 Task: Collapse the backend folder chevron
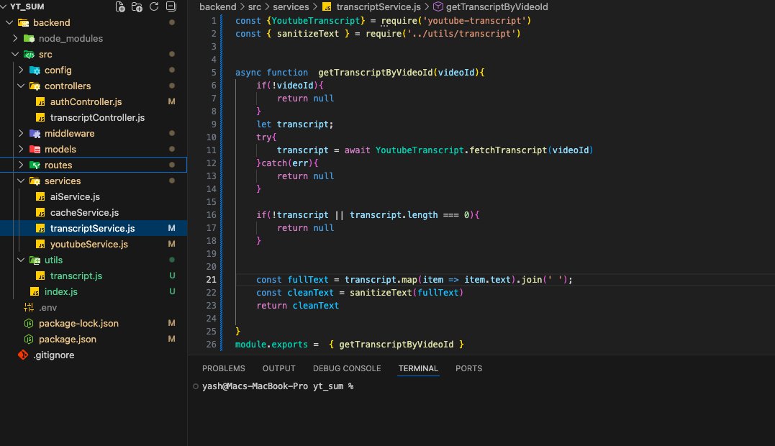pyautogui.click(x=9, y=23)
